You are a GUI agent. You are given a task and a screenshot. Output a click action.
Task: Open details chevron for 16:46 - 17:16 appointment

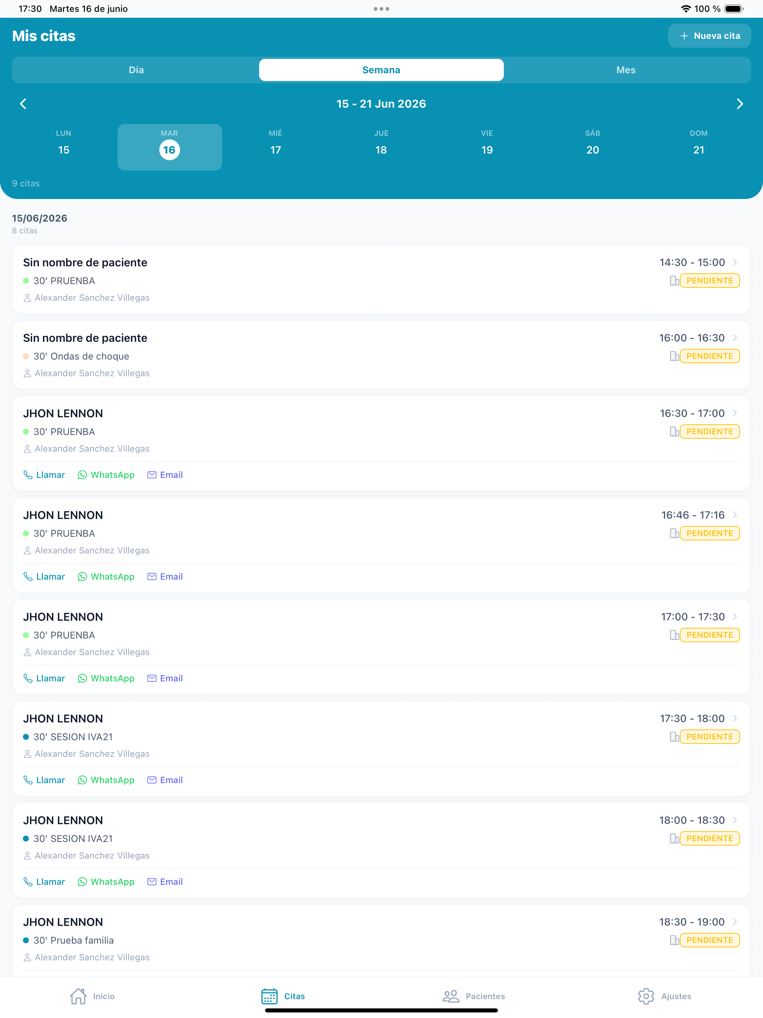tap(735, 515)
